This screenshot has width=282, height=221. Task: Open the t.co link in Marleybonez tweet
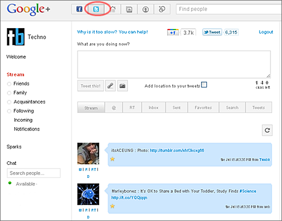pos(129,198)
